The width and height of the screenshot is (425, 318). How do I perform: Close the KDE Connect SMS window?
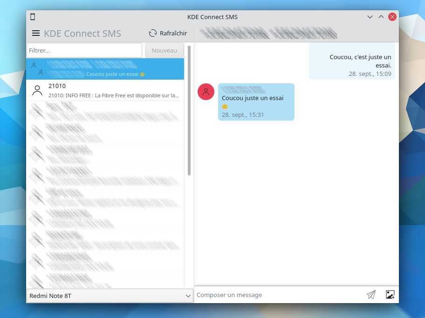(392, 17)
